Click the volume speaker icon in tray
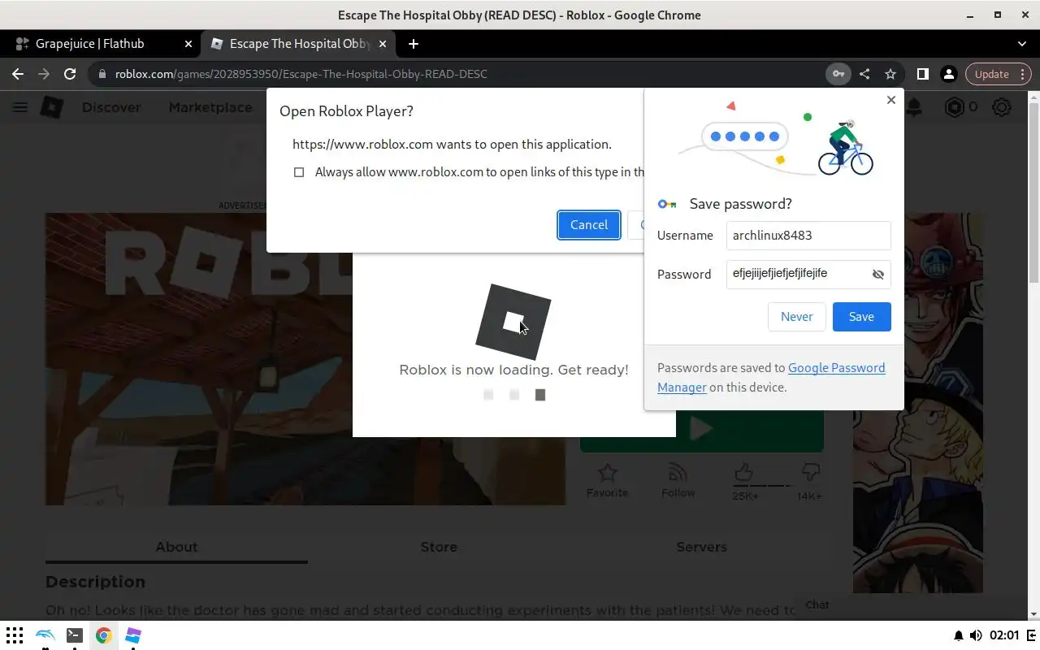The height and width of the screenshot is (650, 1040). (x=976, y=635)
